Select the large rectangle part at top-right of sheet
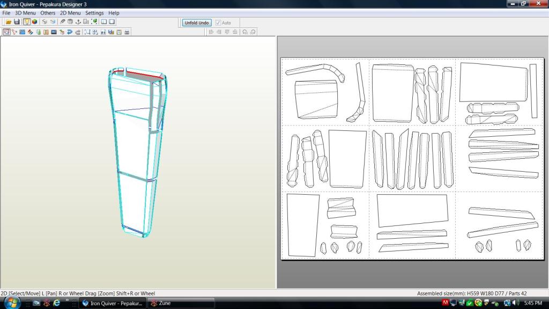Image resolution: width=549 pixels, height=309 pixels. click(x=493, y=83)
